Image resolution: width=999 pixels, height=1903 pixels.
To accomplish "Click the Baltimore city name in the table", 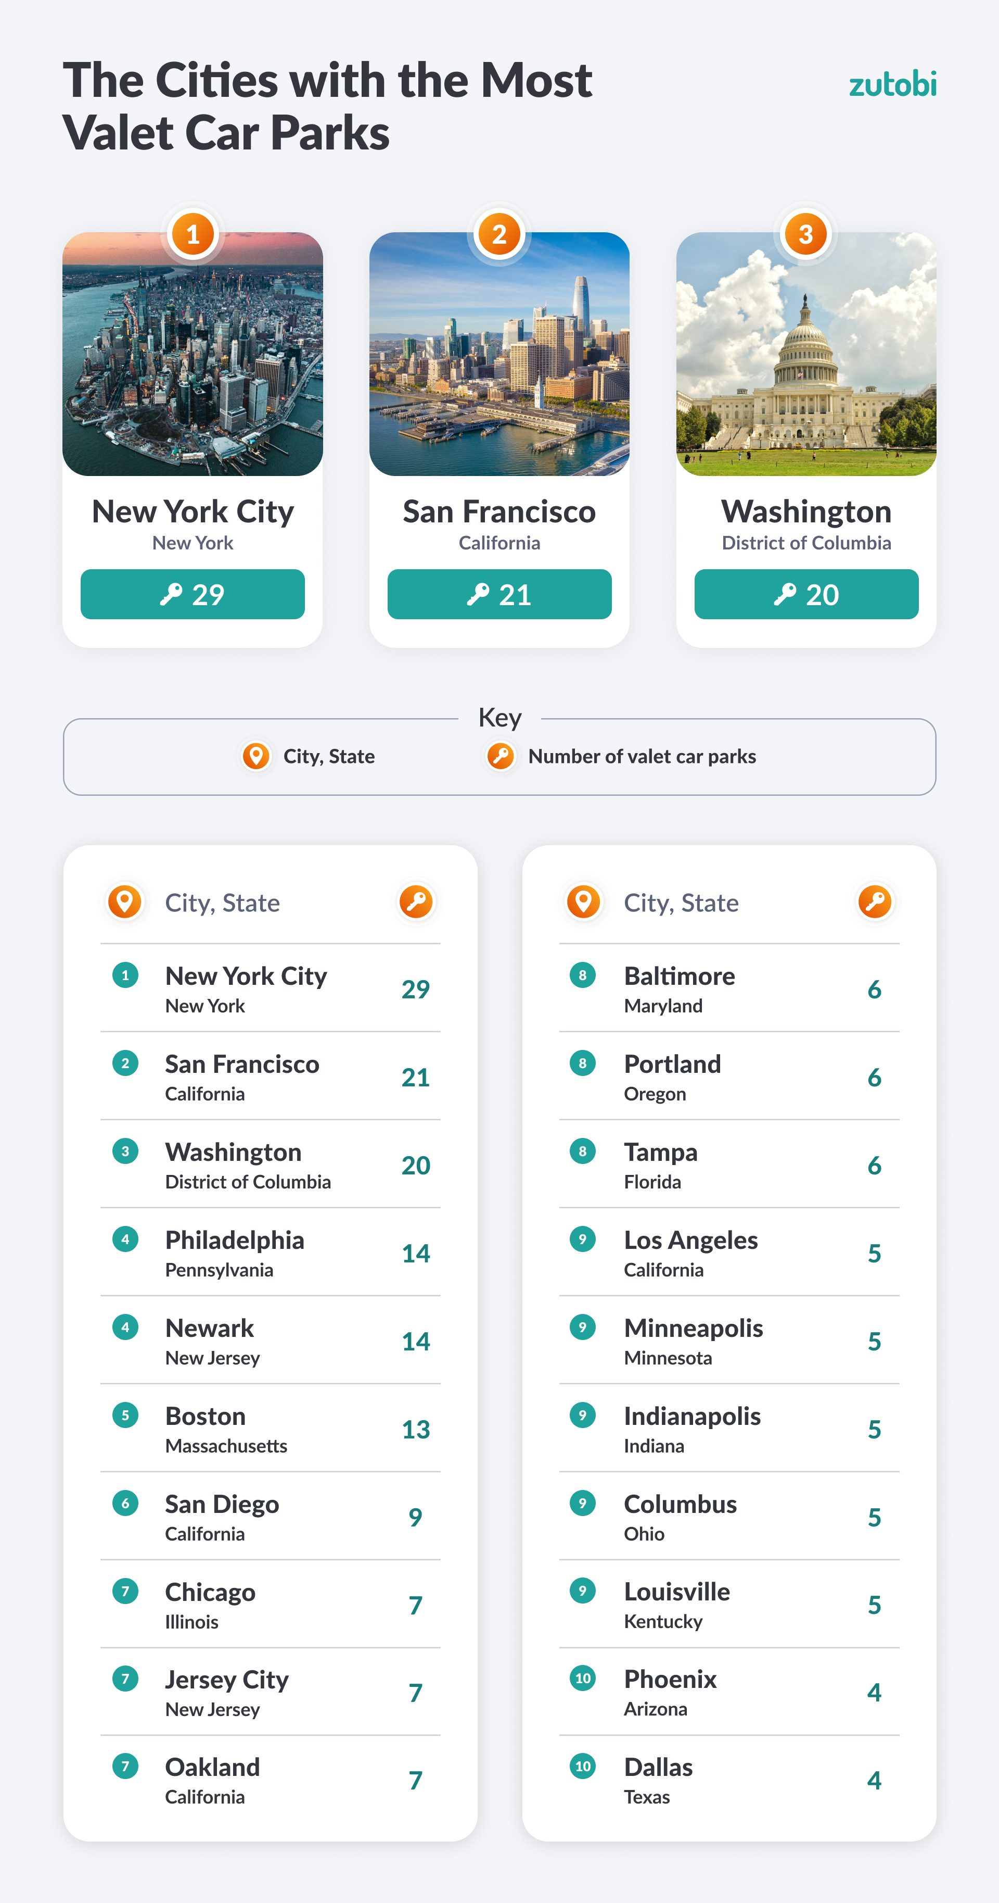I will pos(680,976).
